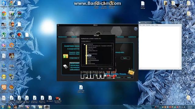Click the second step tab in the installer
Screen dimensions: 195x109
[74, 37]
